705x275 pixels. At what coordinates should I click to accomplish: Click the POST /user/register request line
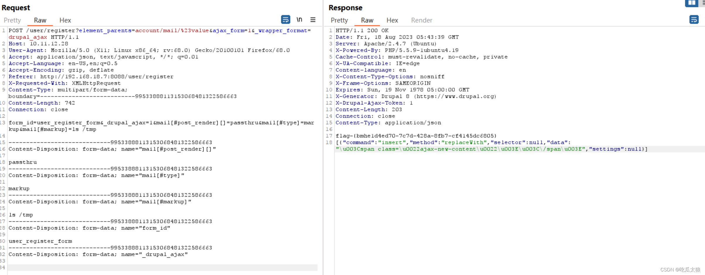click(160, 34)
